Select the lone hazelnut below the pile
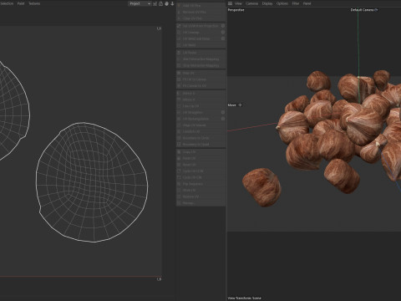This screenshot has width=401, height=301. (x=261, y=187)
